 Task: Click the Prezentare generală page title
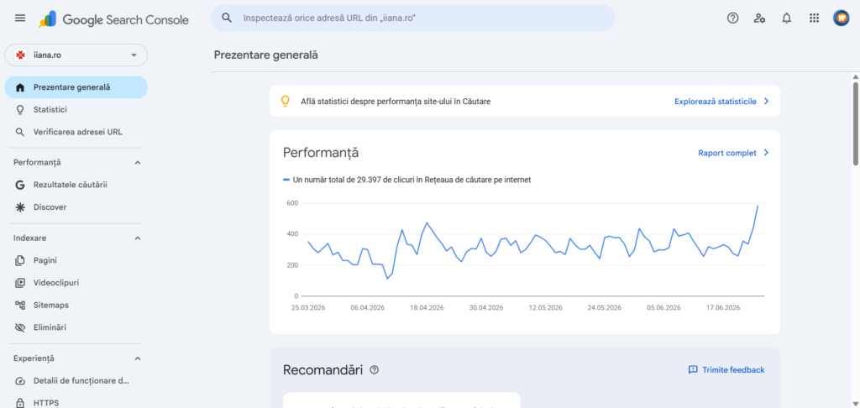tap(266, 55)
